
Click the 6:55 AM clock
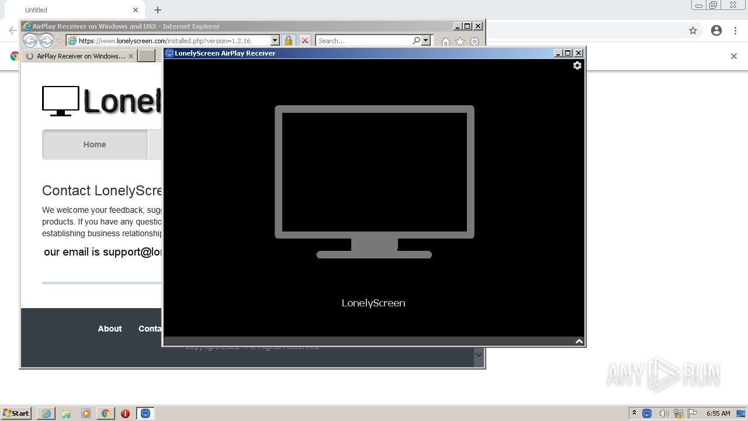[718, 413]
